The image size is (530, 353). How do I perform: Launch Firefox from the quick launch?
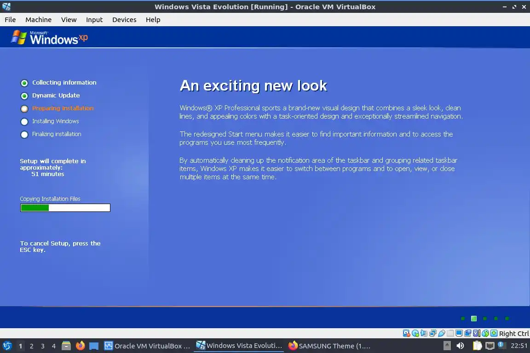click(x=81, y=346)
